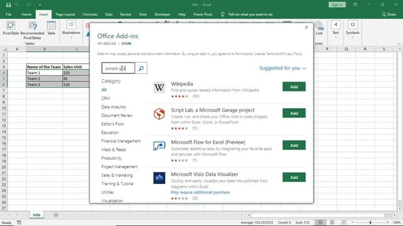
Task: Add the Wikipedia add-in
Action: 294,87
